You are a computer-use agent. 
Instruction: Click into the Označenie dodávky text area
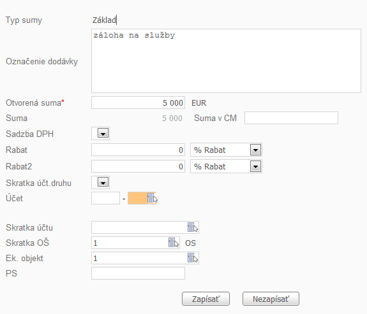pyautogui.click(x=226, y=61)
